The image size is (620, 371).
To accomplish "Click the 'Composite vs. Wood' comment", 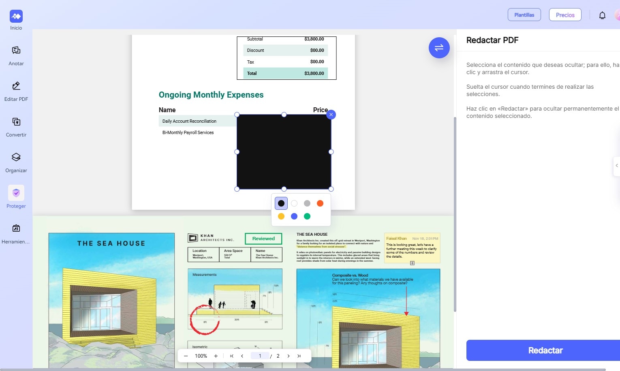I will coord(372,279).
